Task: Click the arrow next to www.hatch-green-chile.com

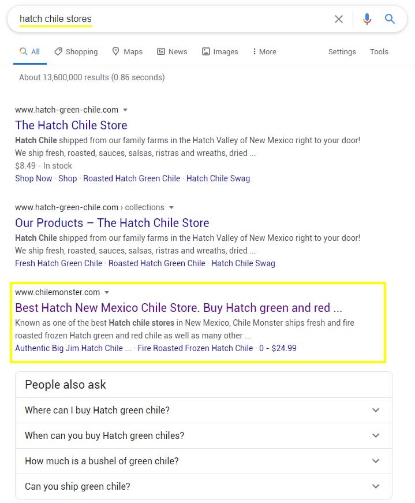Action: tap(125, 110)
